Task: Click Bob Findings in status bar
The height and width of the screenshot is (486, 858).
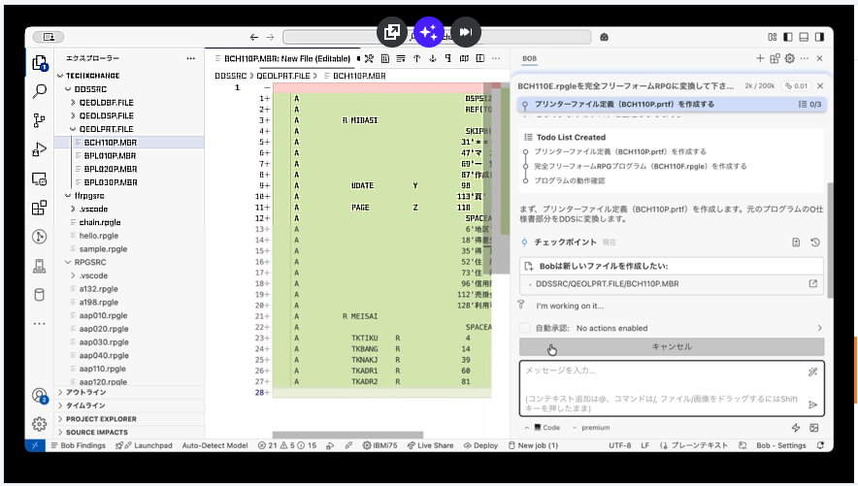Action: click(x=79, y=445)
